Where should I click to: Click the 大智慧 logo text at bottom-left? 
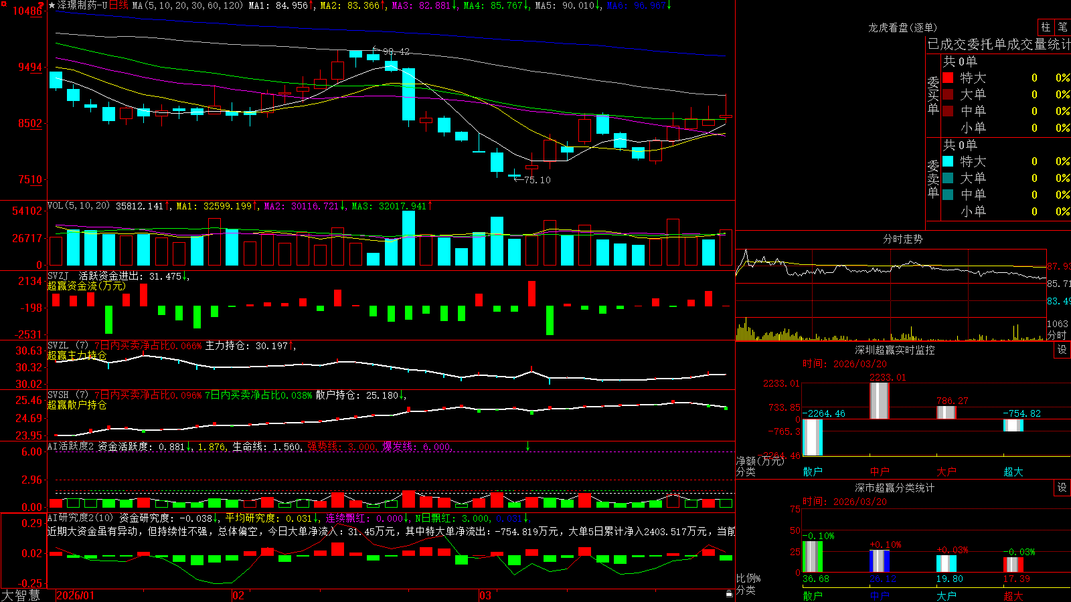[21, 595]
